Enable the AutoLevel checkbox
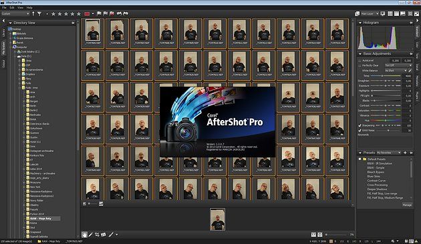 pyautogui.click(x=360, y=61)
